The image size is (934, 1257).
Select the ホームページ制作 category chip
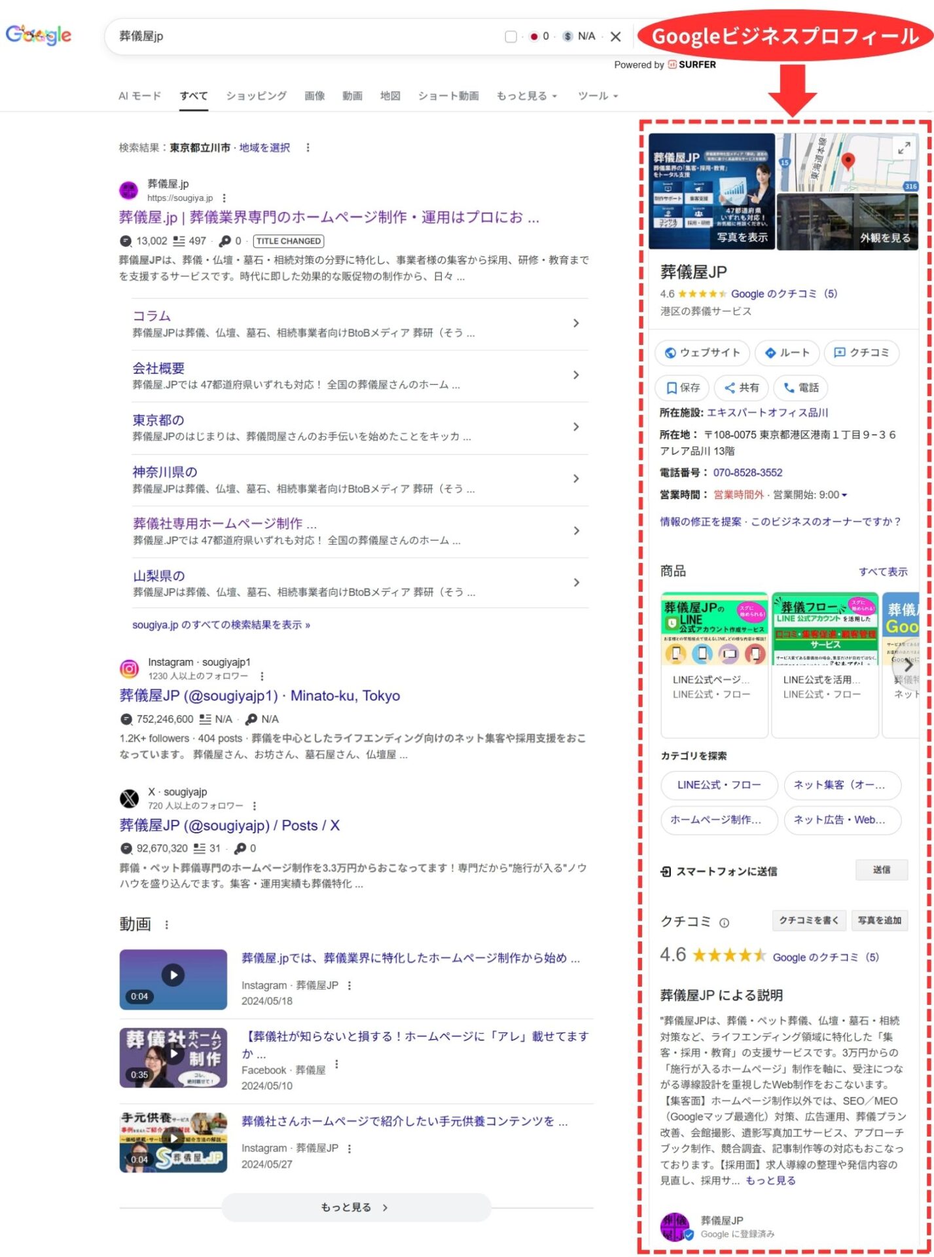[719, 820]
